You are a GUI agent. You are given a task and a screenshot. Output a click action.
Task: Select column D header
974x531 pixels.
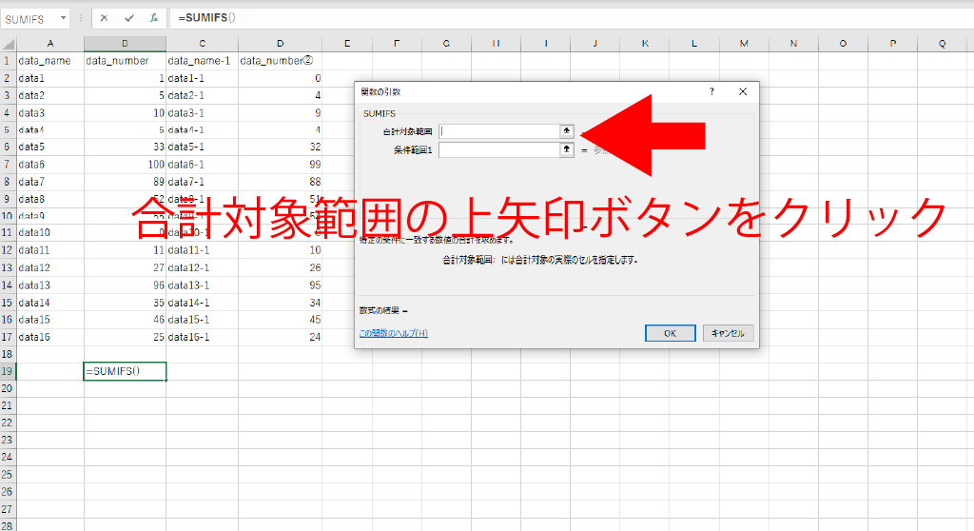click(280, 44)
